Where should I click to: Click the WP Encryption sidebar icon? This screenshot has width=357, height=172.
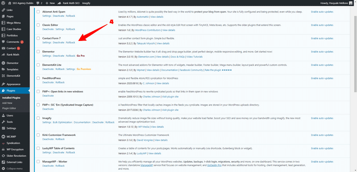click(3, 149)
